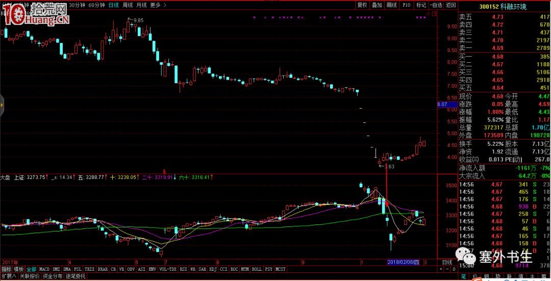Screen dimensions: 551x281
Task: Click the 叠加 overlay button
Action: click(377, 5)
